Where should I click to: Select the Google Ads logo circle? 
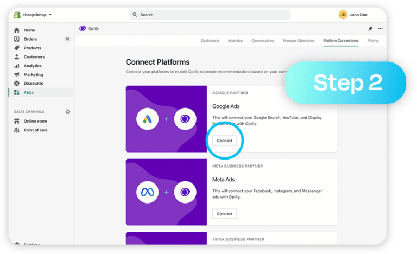click(x=147, y=119)
